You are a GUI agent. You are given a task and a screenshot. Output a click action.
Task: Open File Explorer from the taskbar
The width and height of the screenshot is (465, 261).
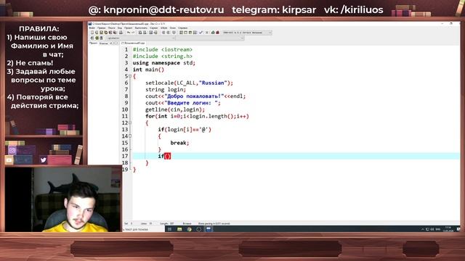click(x=179, y=229)
